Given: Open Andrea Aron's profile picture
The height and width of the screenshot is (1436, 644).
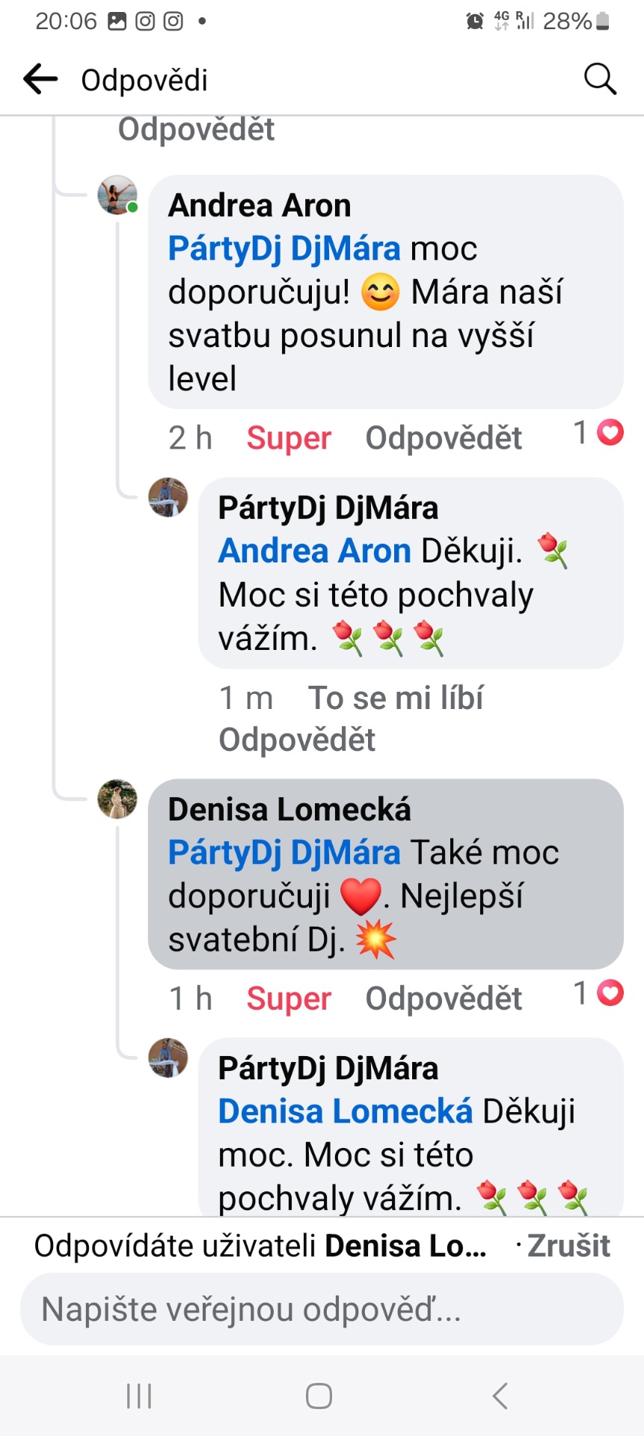Looking at the screenshot, I should pyautogui.click(x=117, y=196).
